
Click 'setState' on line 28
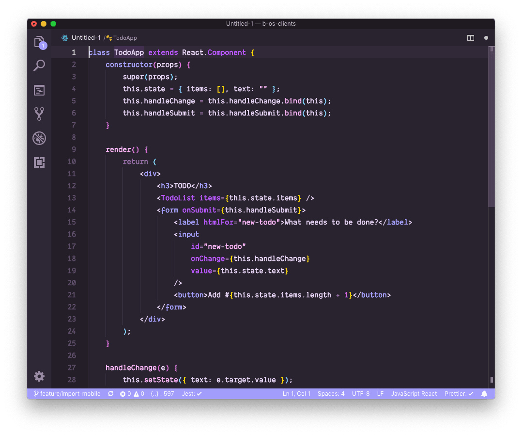161,380
